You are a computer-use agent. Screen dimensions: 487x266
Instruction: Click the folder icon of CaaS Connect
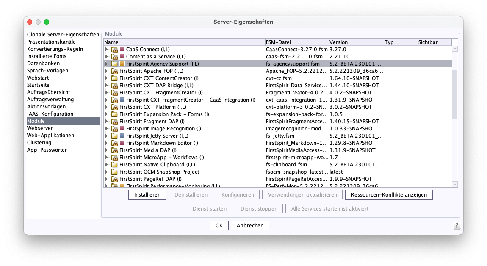114,50
